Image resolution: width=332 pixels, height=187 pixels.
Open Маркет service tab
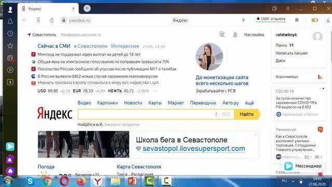(176, 103)
